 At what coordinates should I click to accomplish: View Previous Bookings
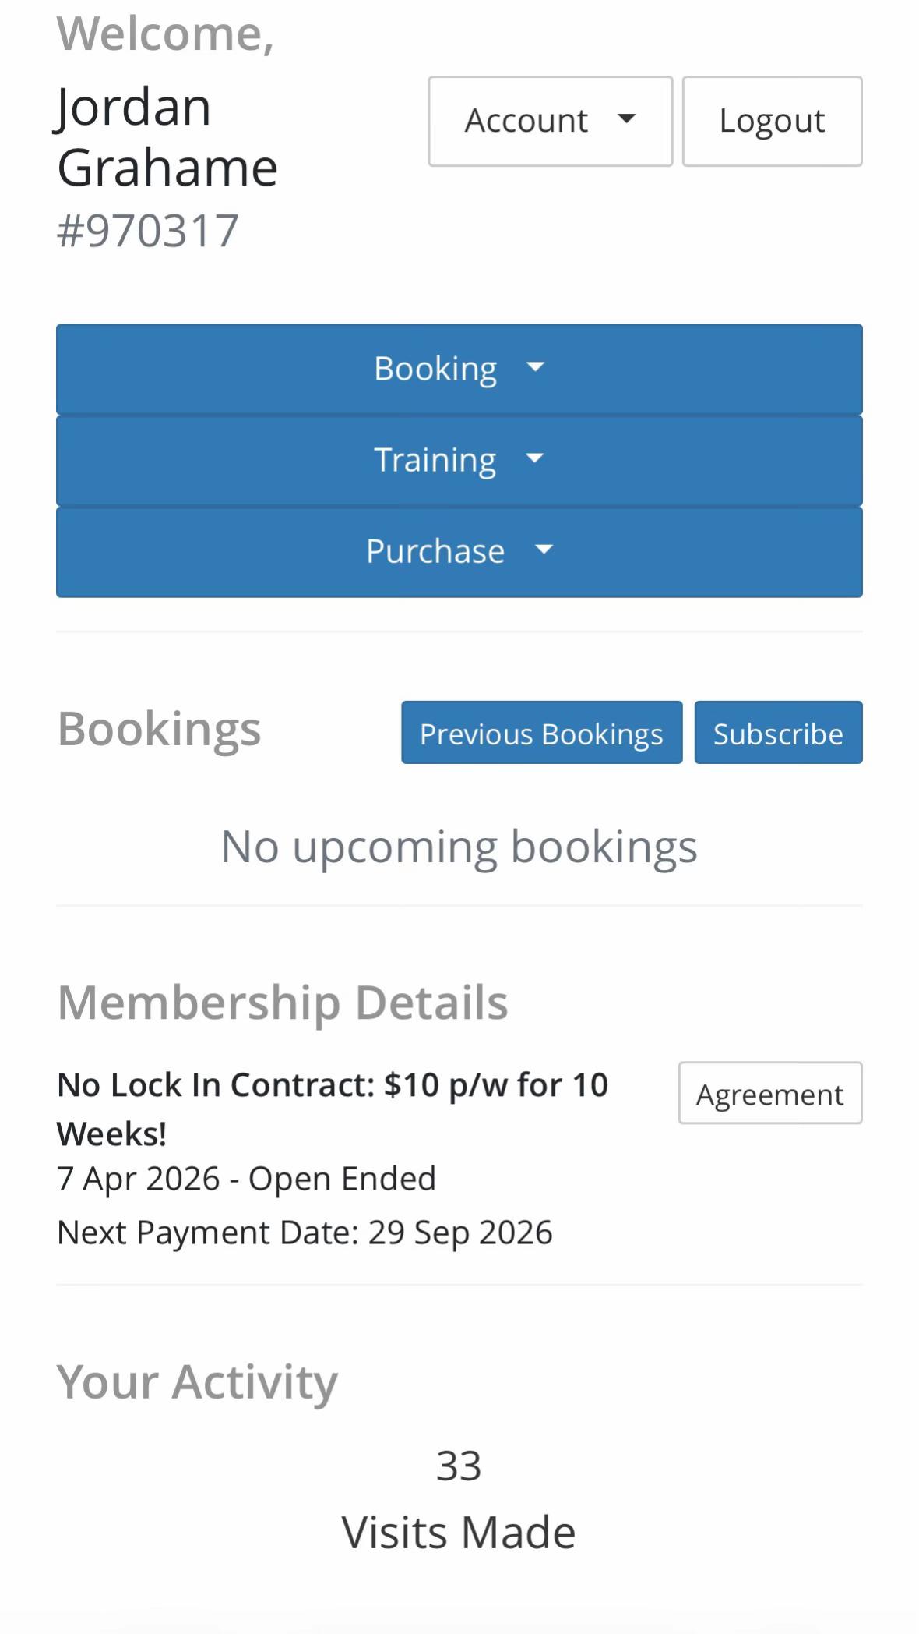541,733
